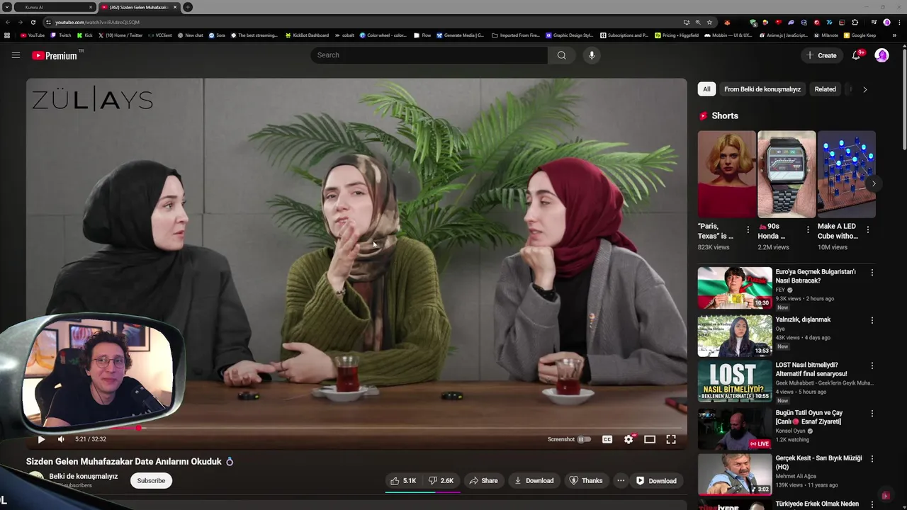Screen dimensions: 907x510
Task: Open the Create menu
Action: 821,55
